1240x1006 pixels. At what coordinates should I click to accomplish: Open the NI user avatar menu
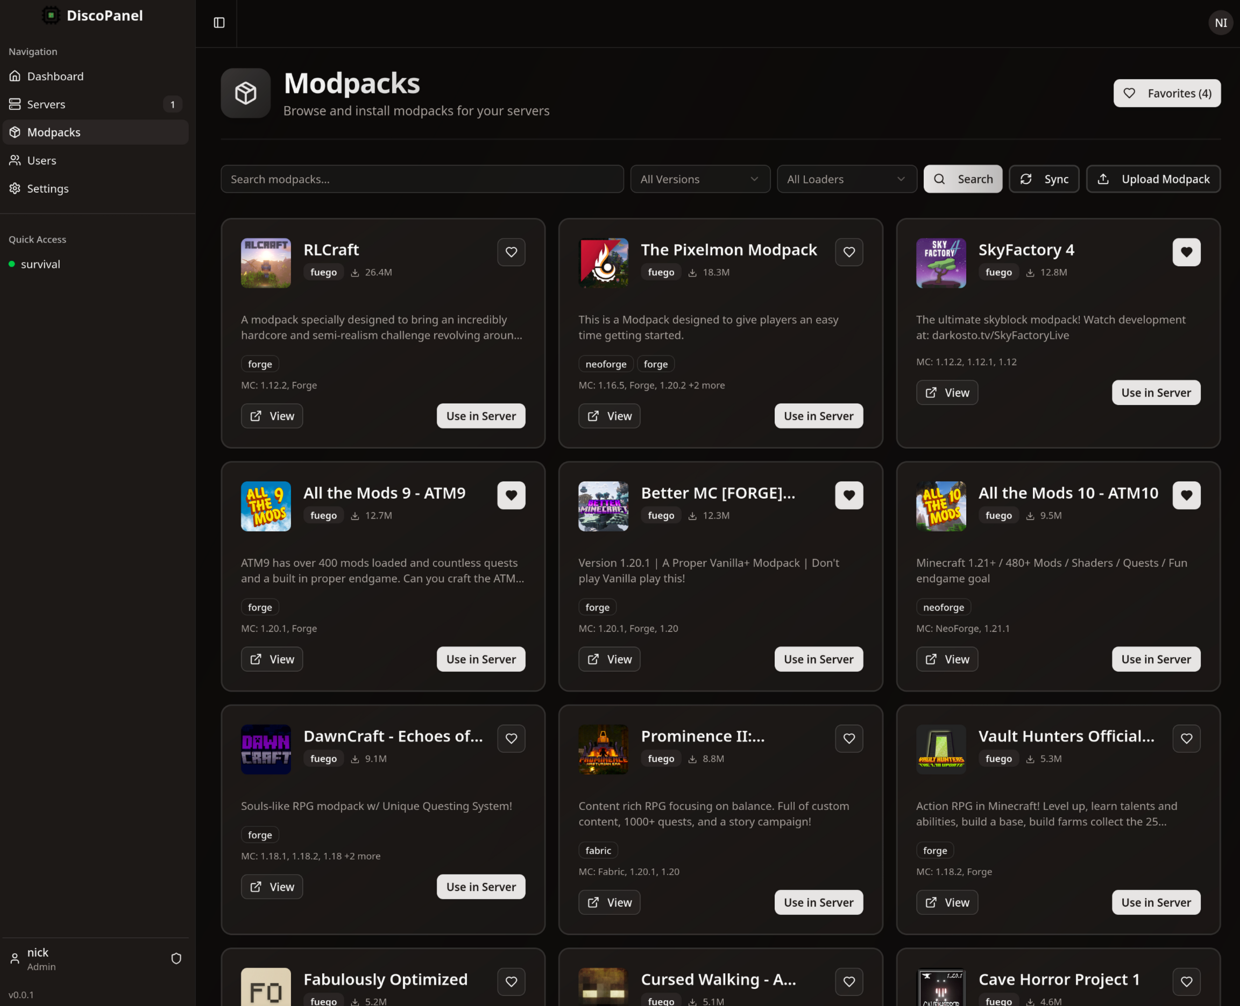[1220, 23]
